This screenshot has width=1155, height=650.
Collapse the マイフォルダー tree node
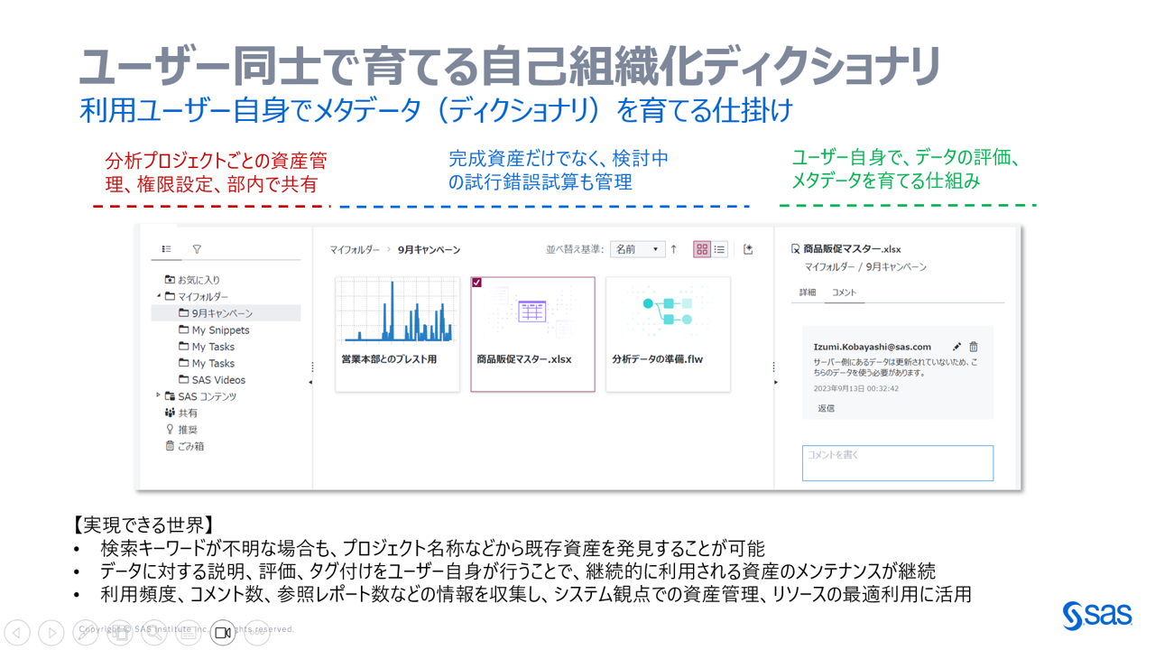point(159,296)
